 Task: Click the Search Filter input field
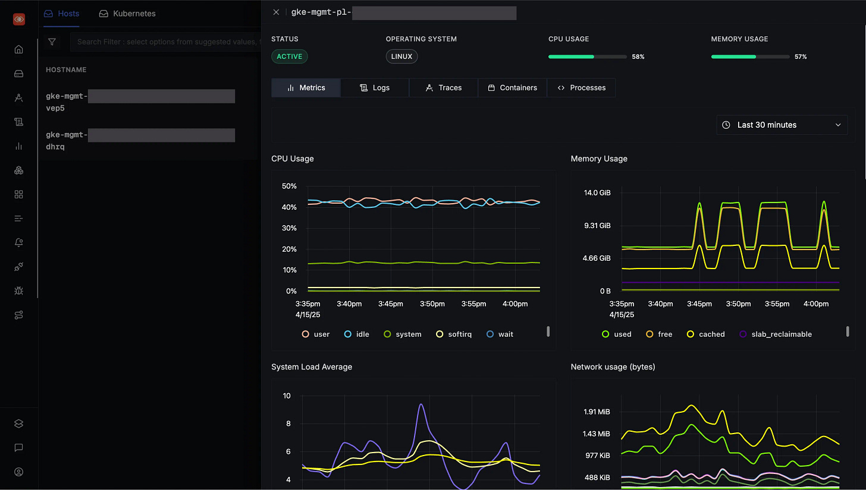coord(165,42)
